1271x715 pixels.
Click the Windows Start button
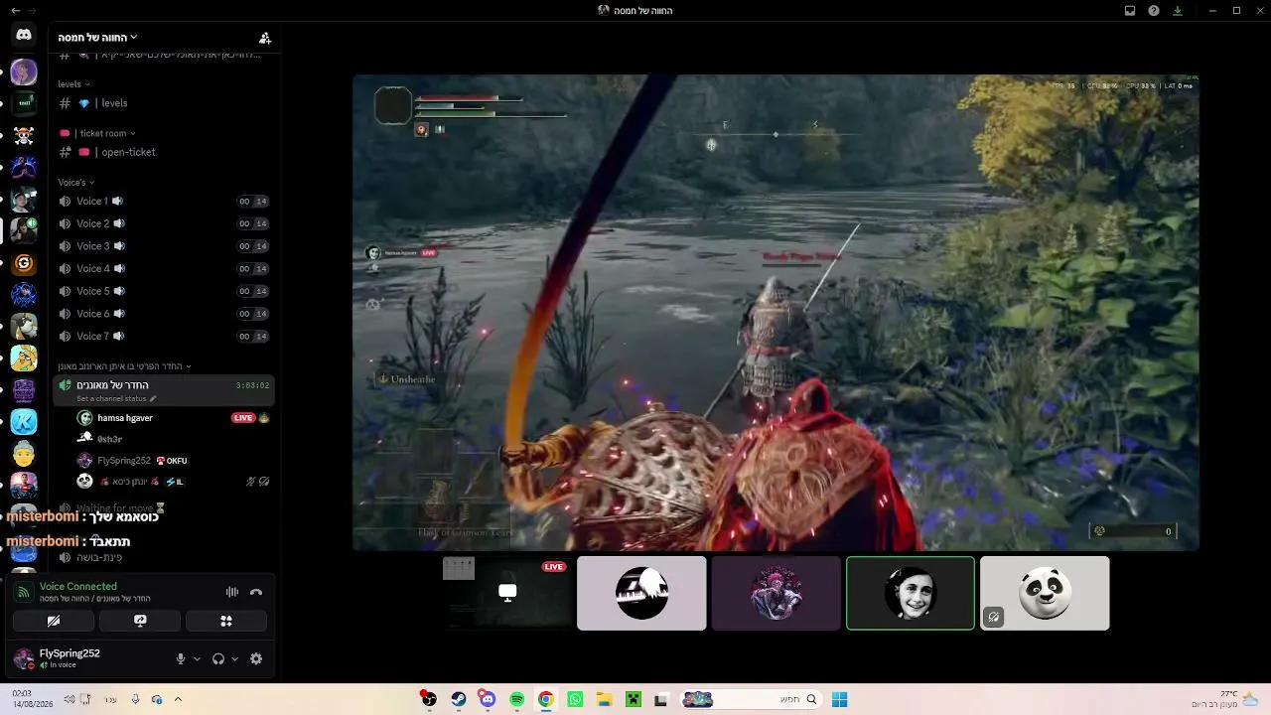click(839, 699)
